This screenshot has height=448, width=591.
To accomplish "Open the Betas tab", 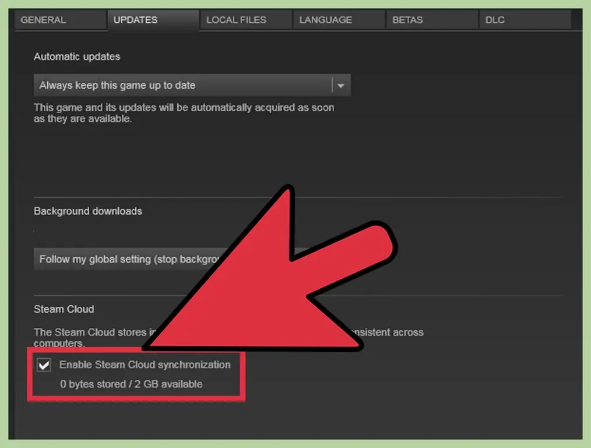I will tap(432, 20).
